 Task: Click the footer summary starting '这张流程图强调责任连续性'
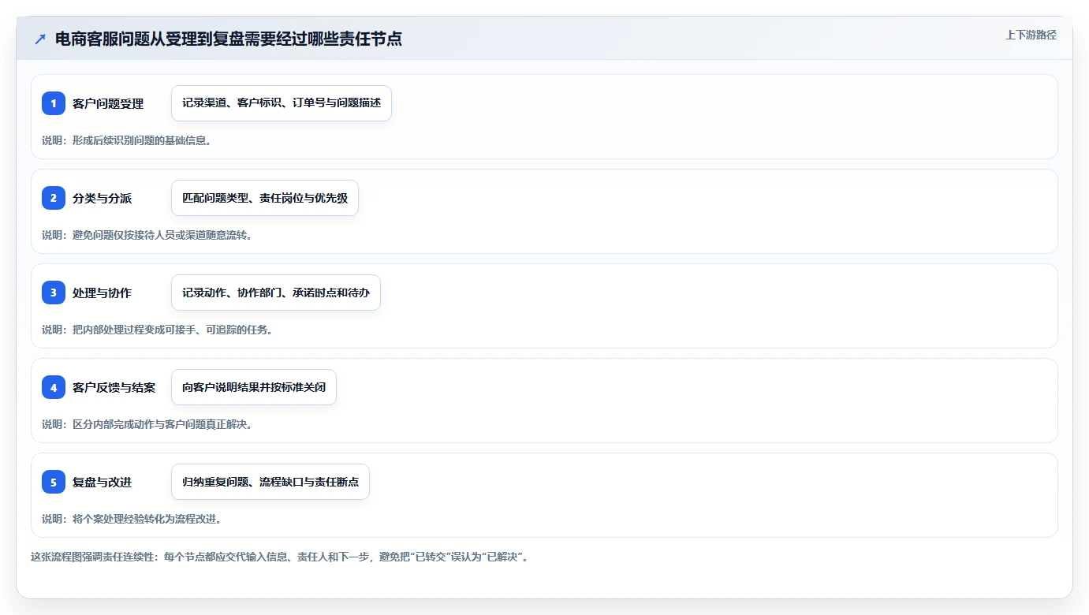[x=279, y=557]
